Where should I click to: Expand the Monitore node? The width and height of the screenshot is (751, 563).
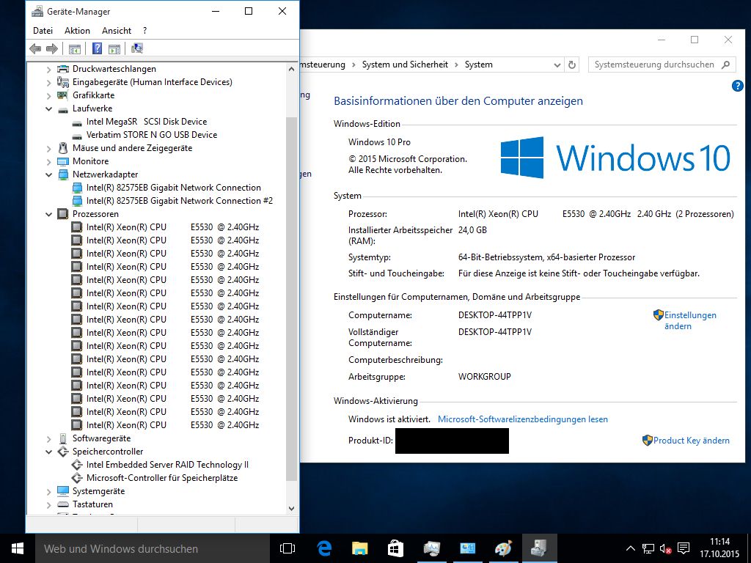pos(48,162)
